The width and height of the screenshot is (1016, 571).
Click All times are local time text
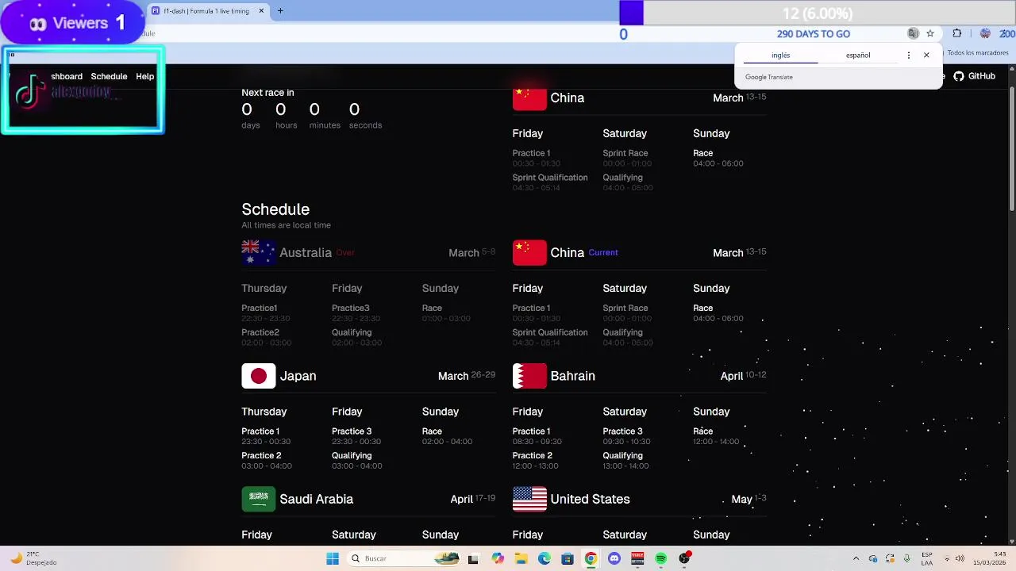(286, 225)
